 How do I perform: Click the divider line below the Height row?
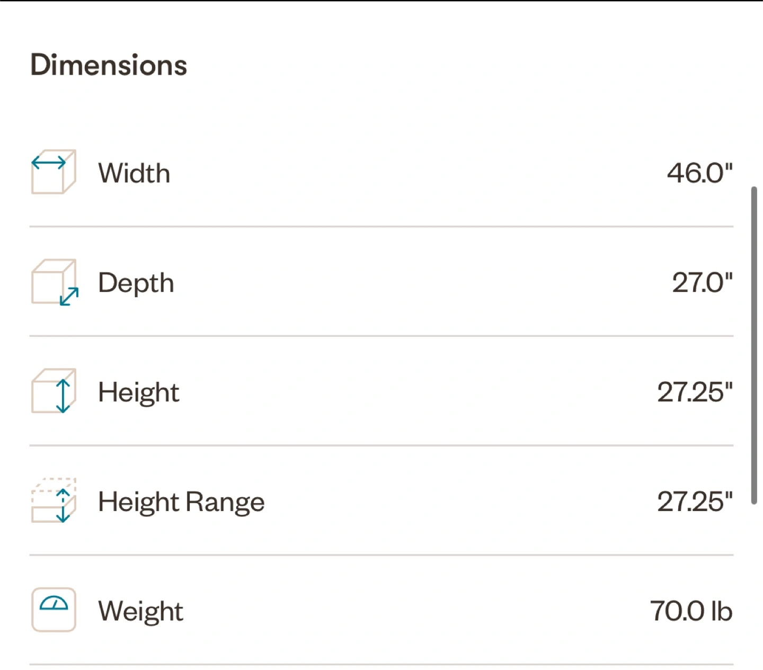pos(381,445)
